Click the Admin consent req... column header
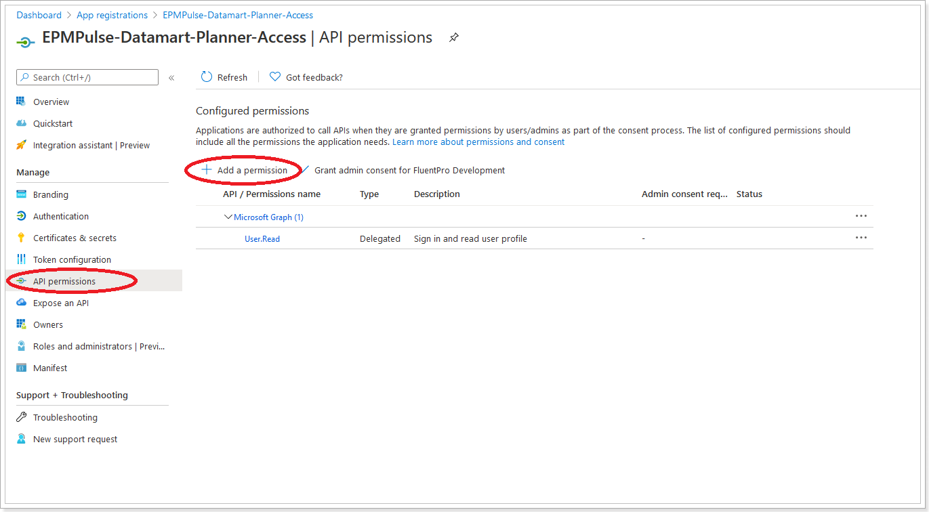929x512 pixels. pyautogui.click(x=684, y=194)
